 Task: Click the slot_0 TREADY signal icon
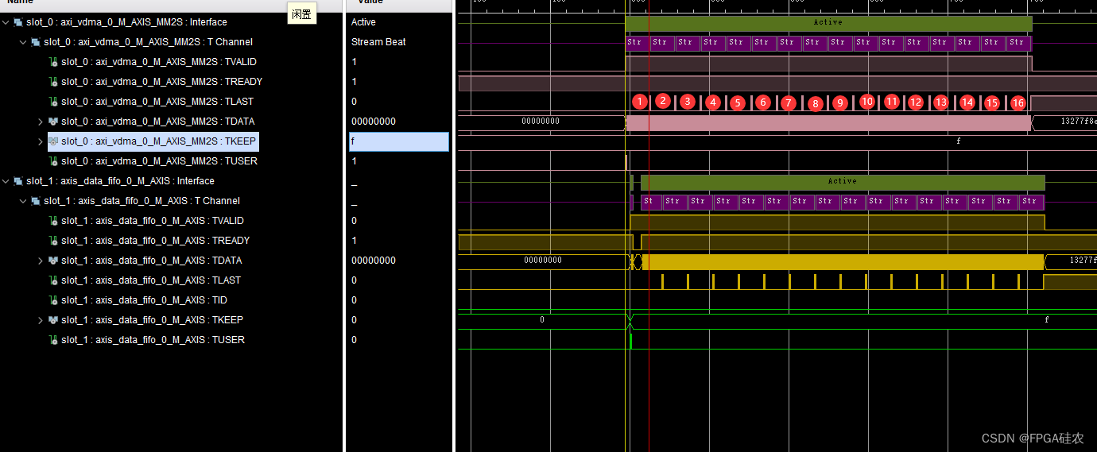(53, 82)
